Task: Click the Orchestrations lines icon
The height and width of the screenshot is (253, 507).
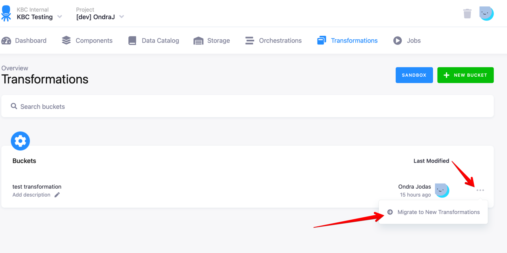Action: (x=250, y=41)
